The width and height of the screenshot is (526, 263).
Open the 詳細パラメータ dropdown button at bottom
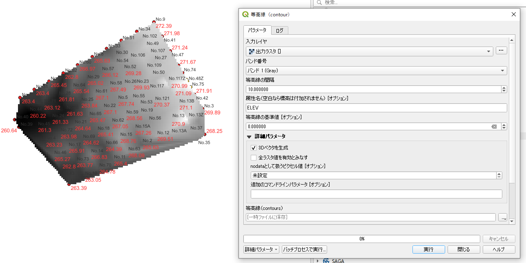click(261, 250)
